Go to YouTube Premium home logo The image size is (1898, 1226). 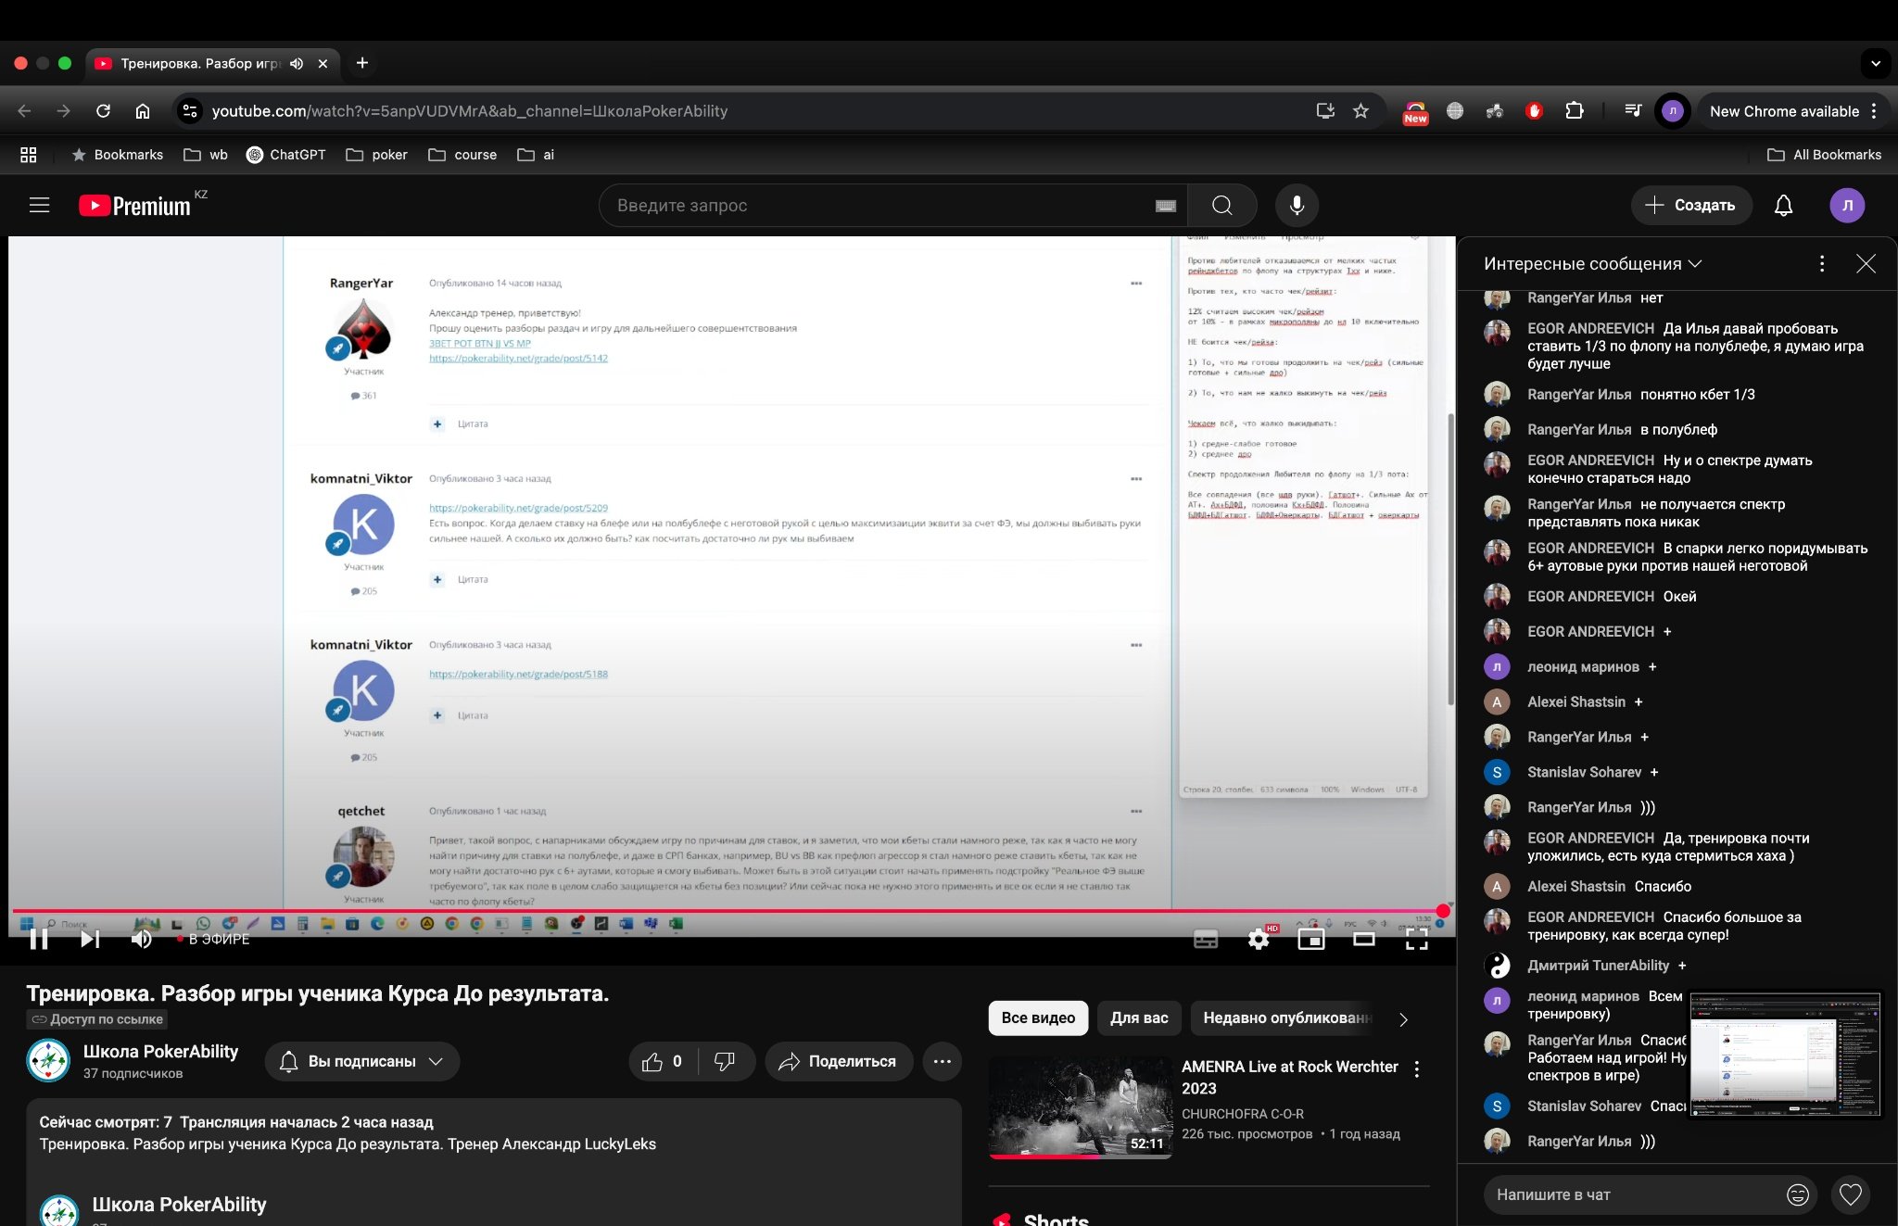pyautogui.click(x=135, y=205)
